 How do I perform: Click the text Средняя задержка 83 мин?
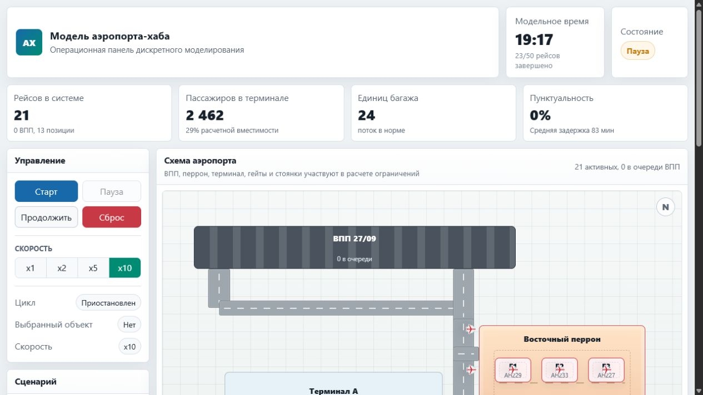[572, 130]
